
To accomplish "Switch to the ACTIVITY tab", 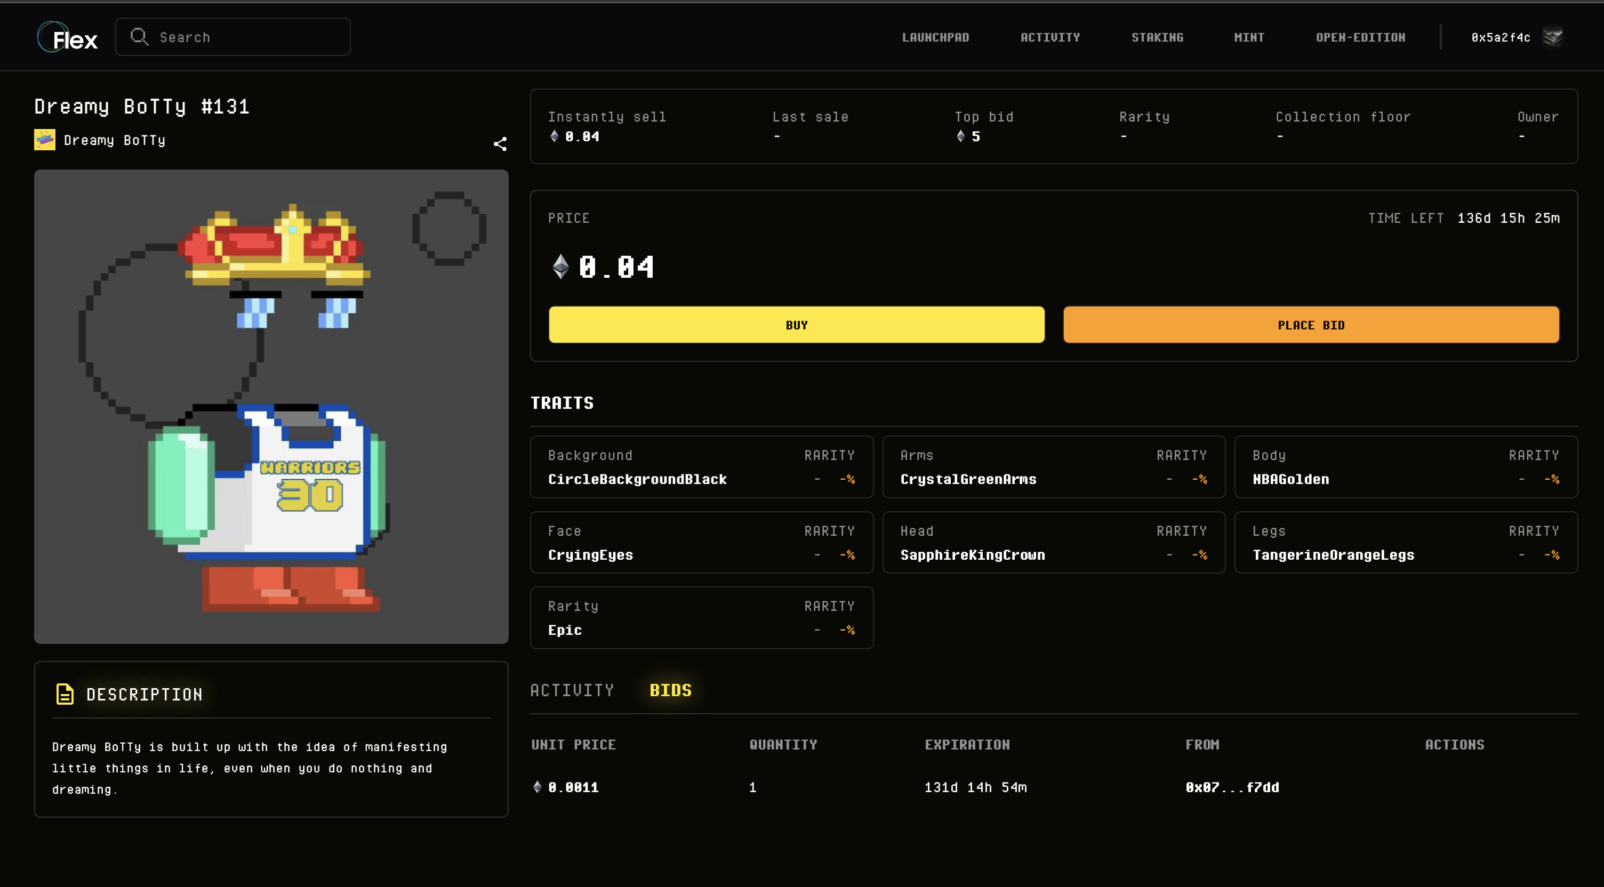I will point(572,690).
